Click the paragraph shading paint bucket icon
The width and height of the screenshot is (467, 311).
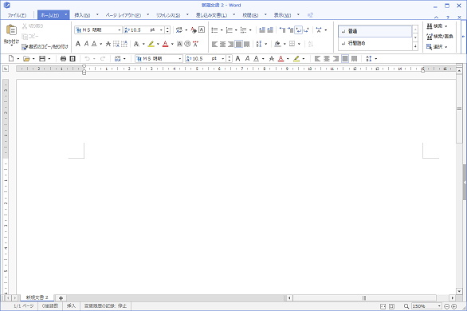coord(277,44)
